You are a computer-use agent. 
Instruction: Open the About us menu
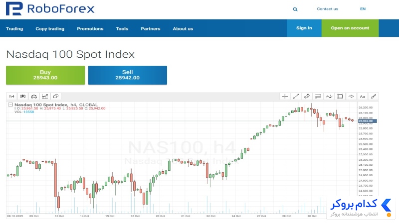183,29
